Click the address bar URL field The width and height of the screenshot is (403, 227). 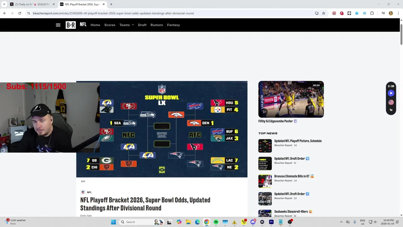(x=170, y=13)
